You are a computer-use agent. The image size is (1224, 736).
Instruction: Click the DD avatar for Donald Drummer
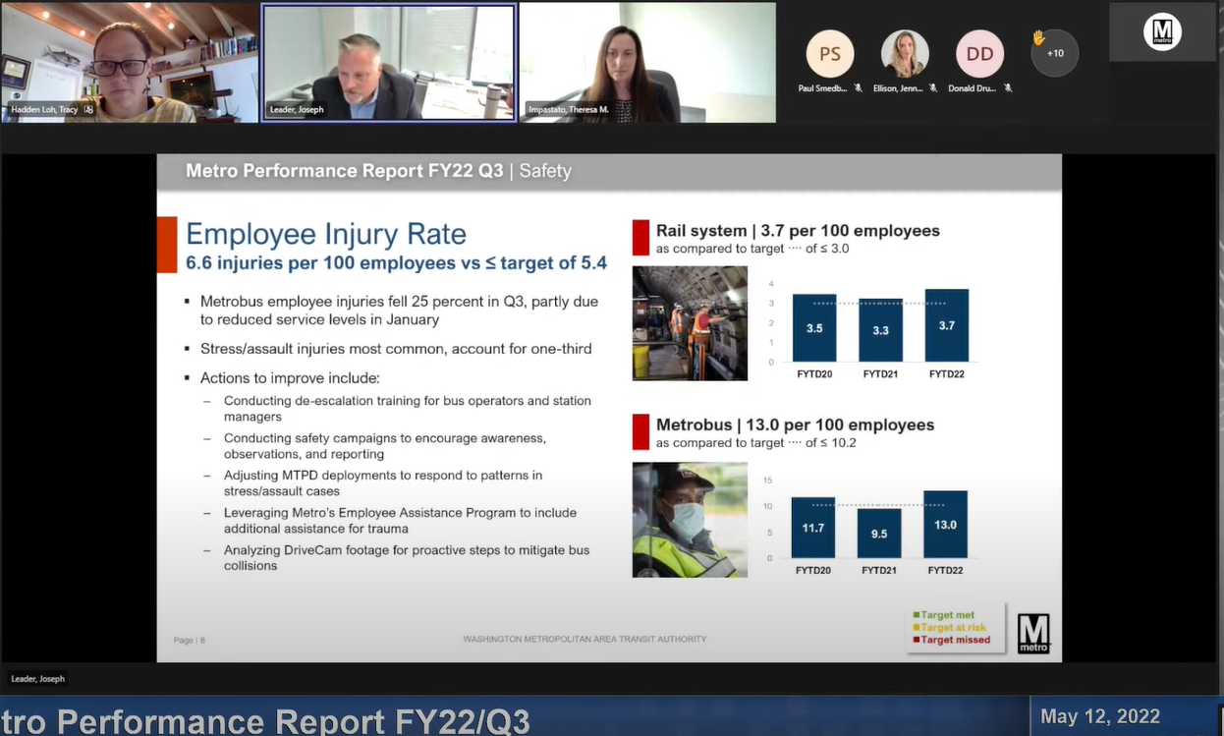coord(979,54)
